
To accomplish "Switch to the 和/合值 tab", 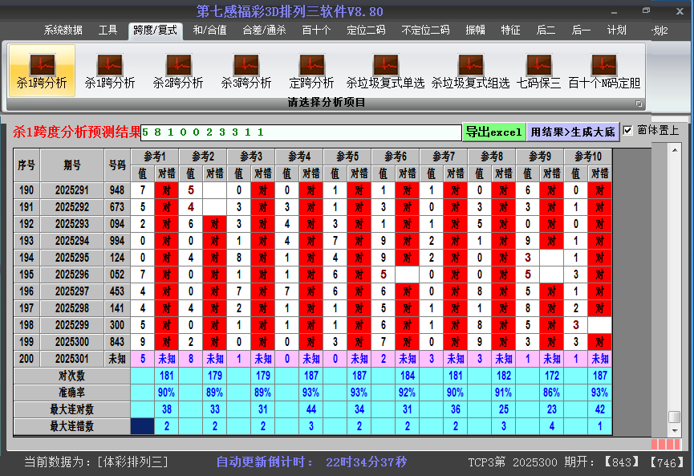I will coord(209,31).
